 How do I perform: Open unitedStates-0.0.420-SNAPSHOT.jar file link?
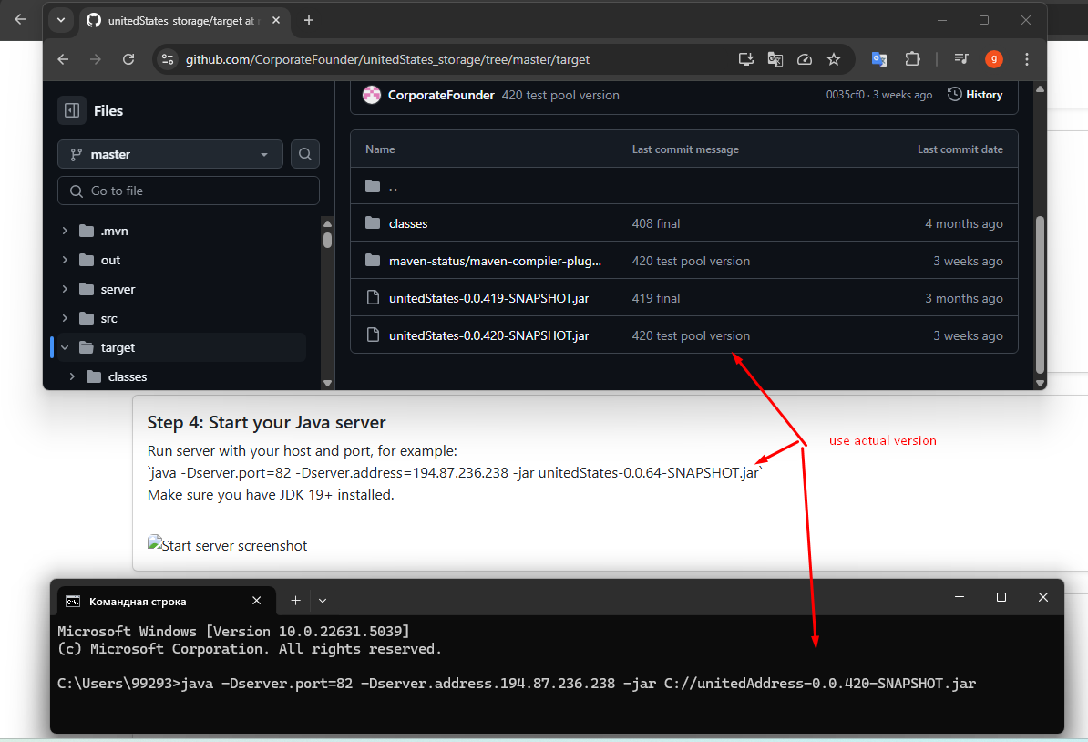pos(488,335)
